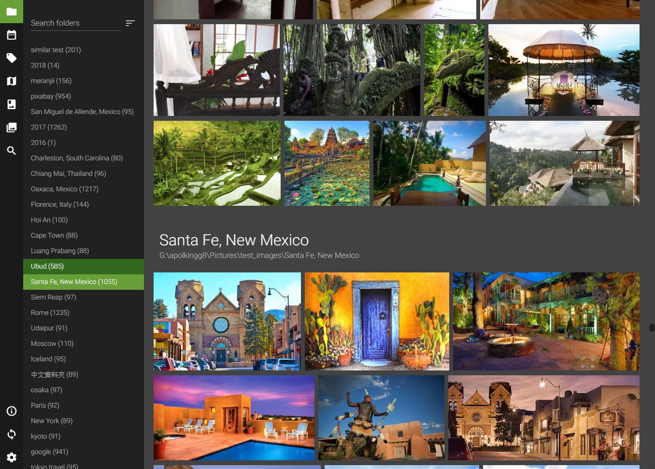Click the gallery vertical scrollbar handle
The width and height of the screenshot is (655, 469).
pos(652,327)
